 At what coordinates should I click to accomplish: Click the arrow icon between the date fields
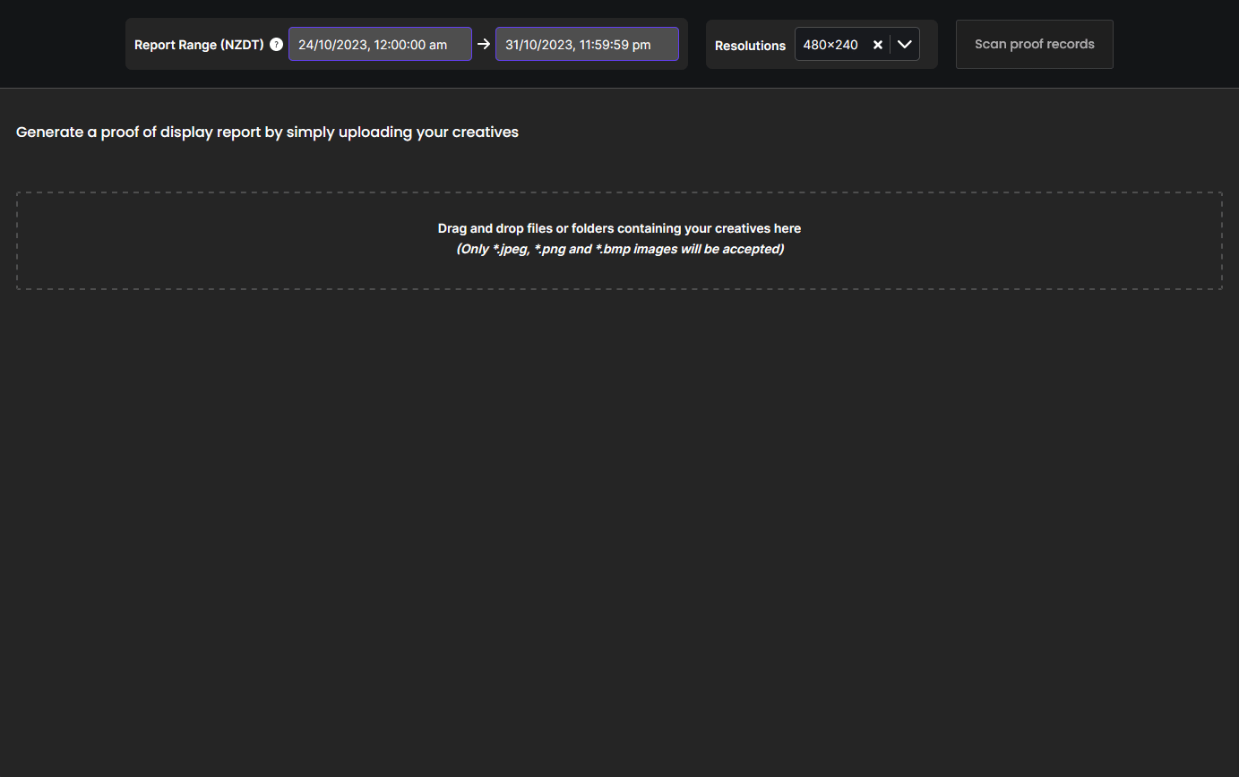(x=484, y=44)
